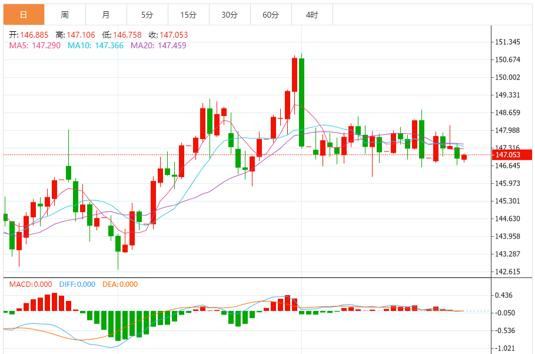Click the MA20: 147.459 indicator label
This screenshot has width=535, height=354.
point(159,45)
